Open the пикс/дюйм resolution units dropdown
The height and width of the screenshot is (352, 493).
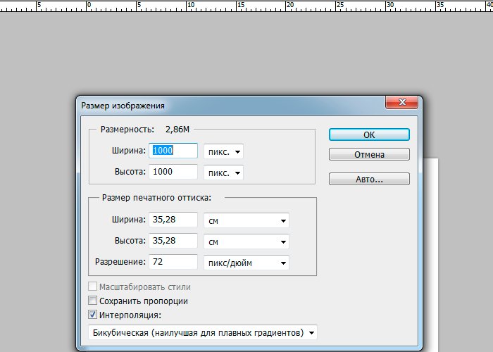pos(246,263)
